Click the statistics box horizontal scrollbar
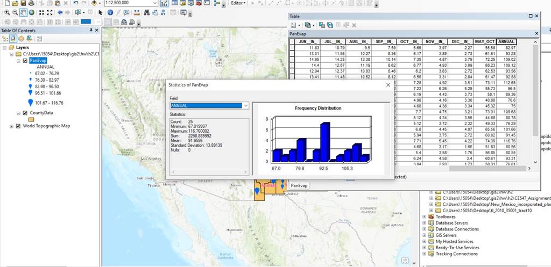This screenshot has width=551, height=267. pos(209,172)
